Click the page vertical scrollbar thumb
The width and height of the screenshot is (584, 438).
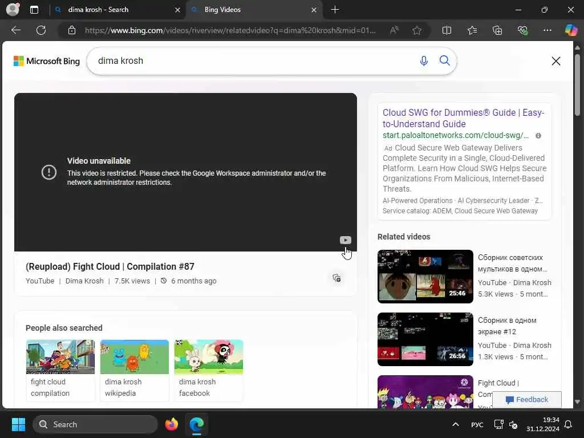tap(577, 86)
